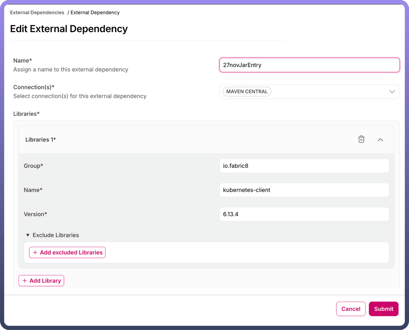
Task: Submit the external dependency form
Action: (x=383, y=309)
